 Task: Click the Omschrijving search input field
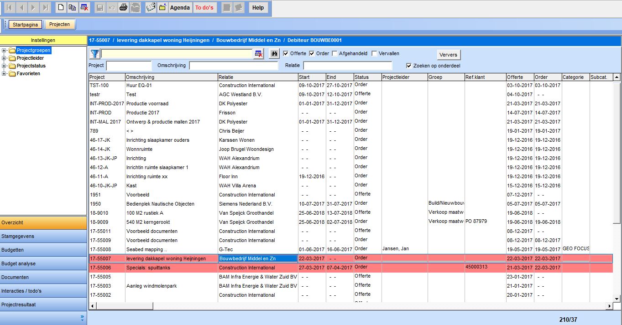tap(233, 66)
